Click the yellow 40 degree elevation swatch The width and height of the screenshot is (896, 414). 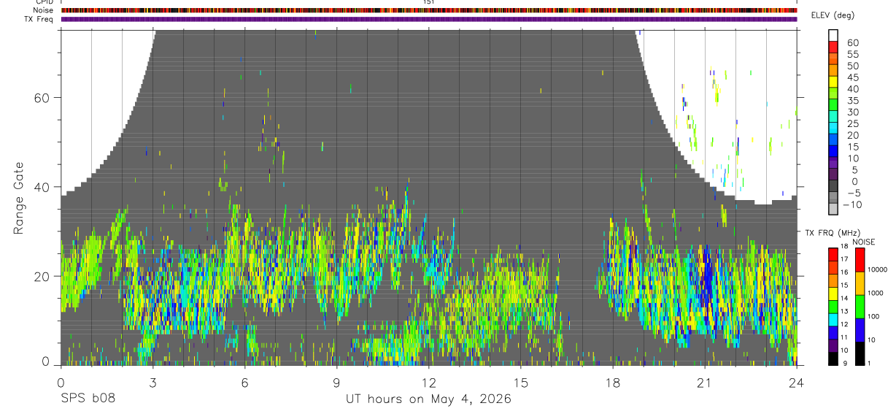coord(833,93)
